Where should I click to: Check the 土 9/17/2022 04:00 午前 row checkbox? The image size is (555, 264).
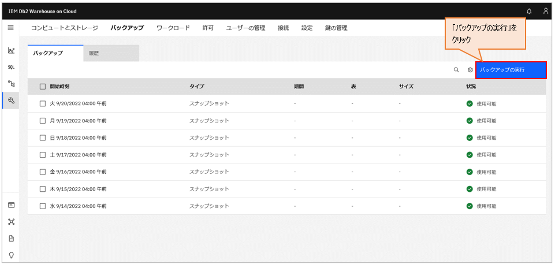pyautogui.click(x=43, y=155)
